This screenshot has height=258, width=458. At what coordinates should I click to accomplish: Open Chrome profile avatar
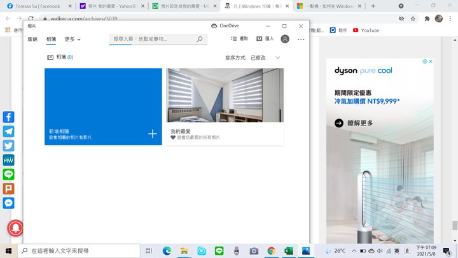(439, 18)
